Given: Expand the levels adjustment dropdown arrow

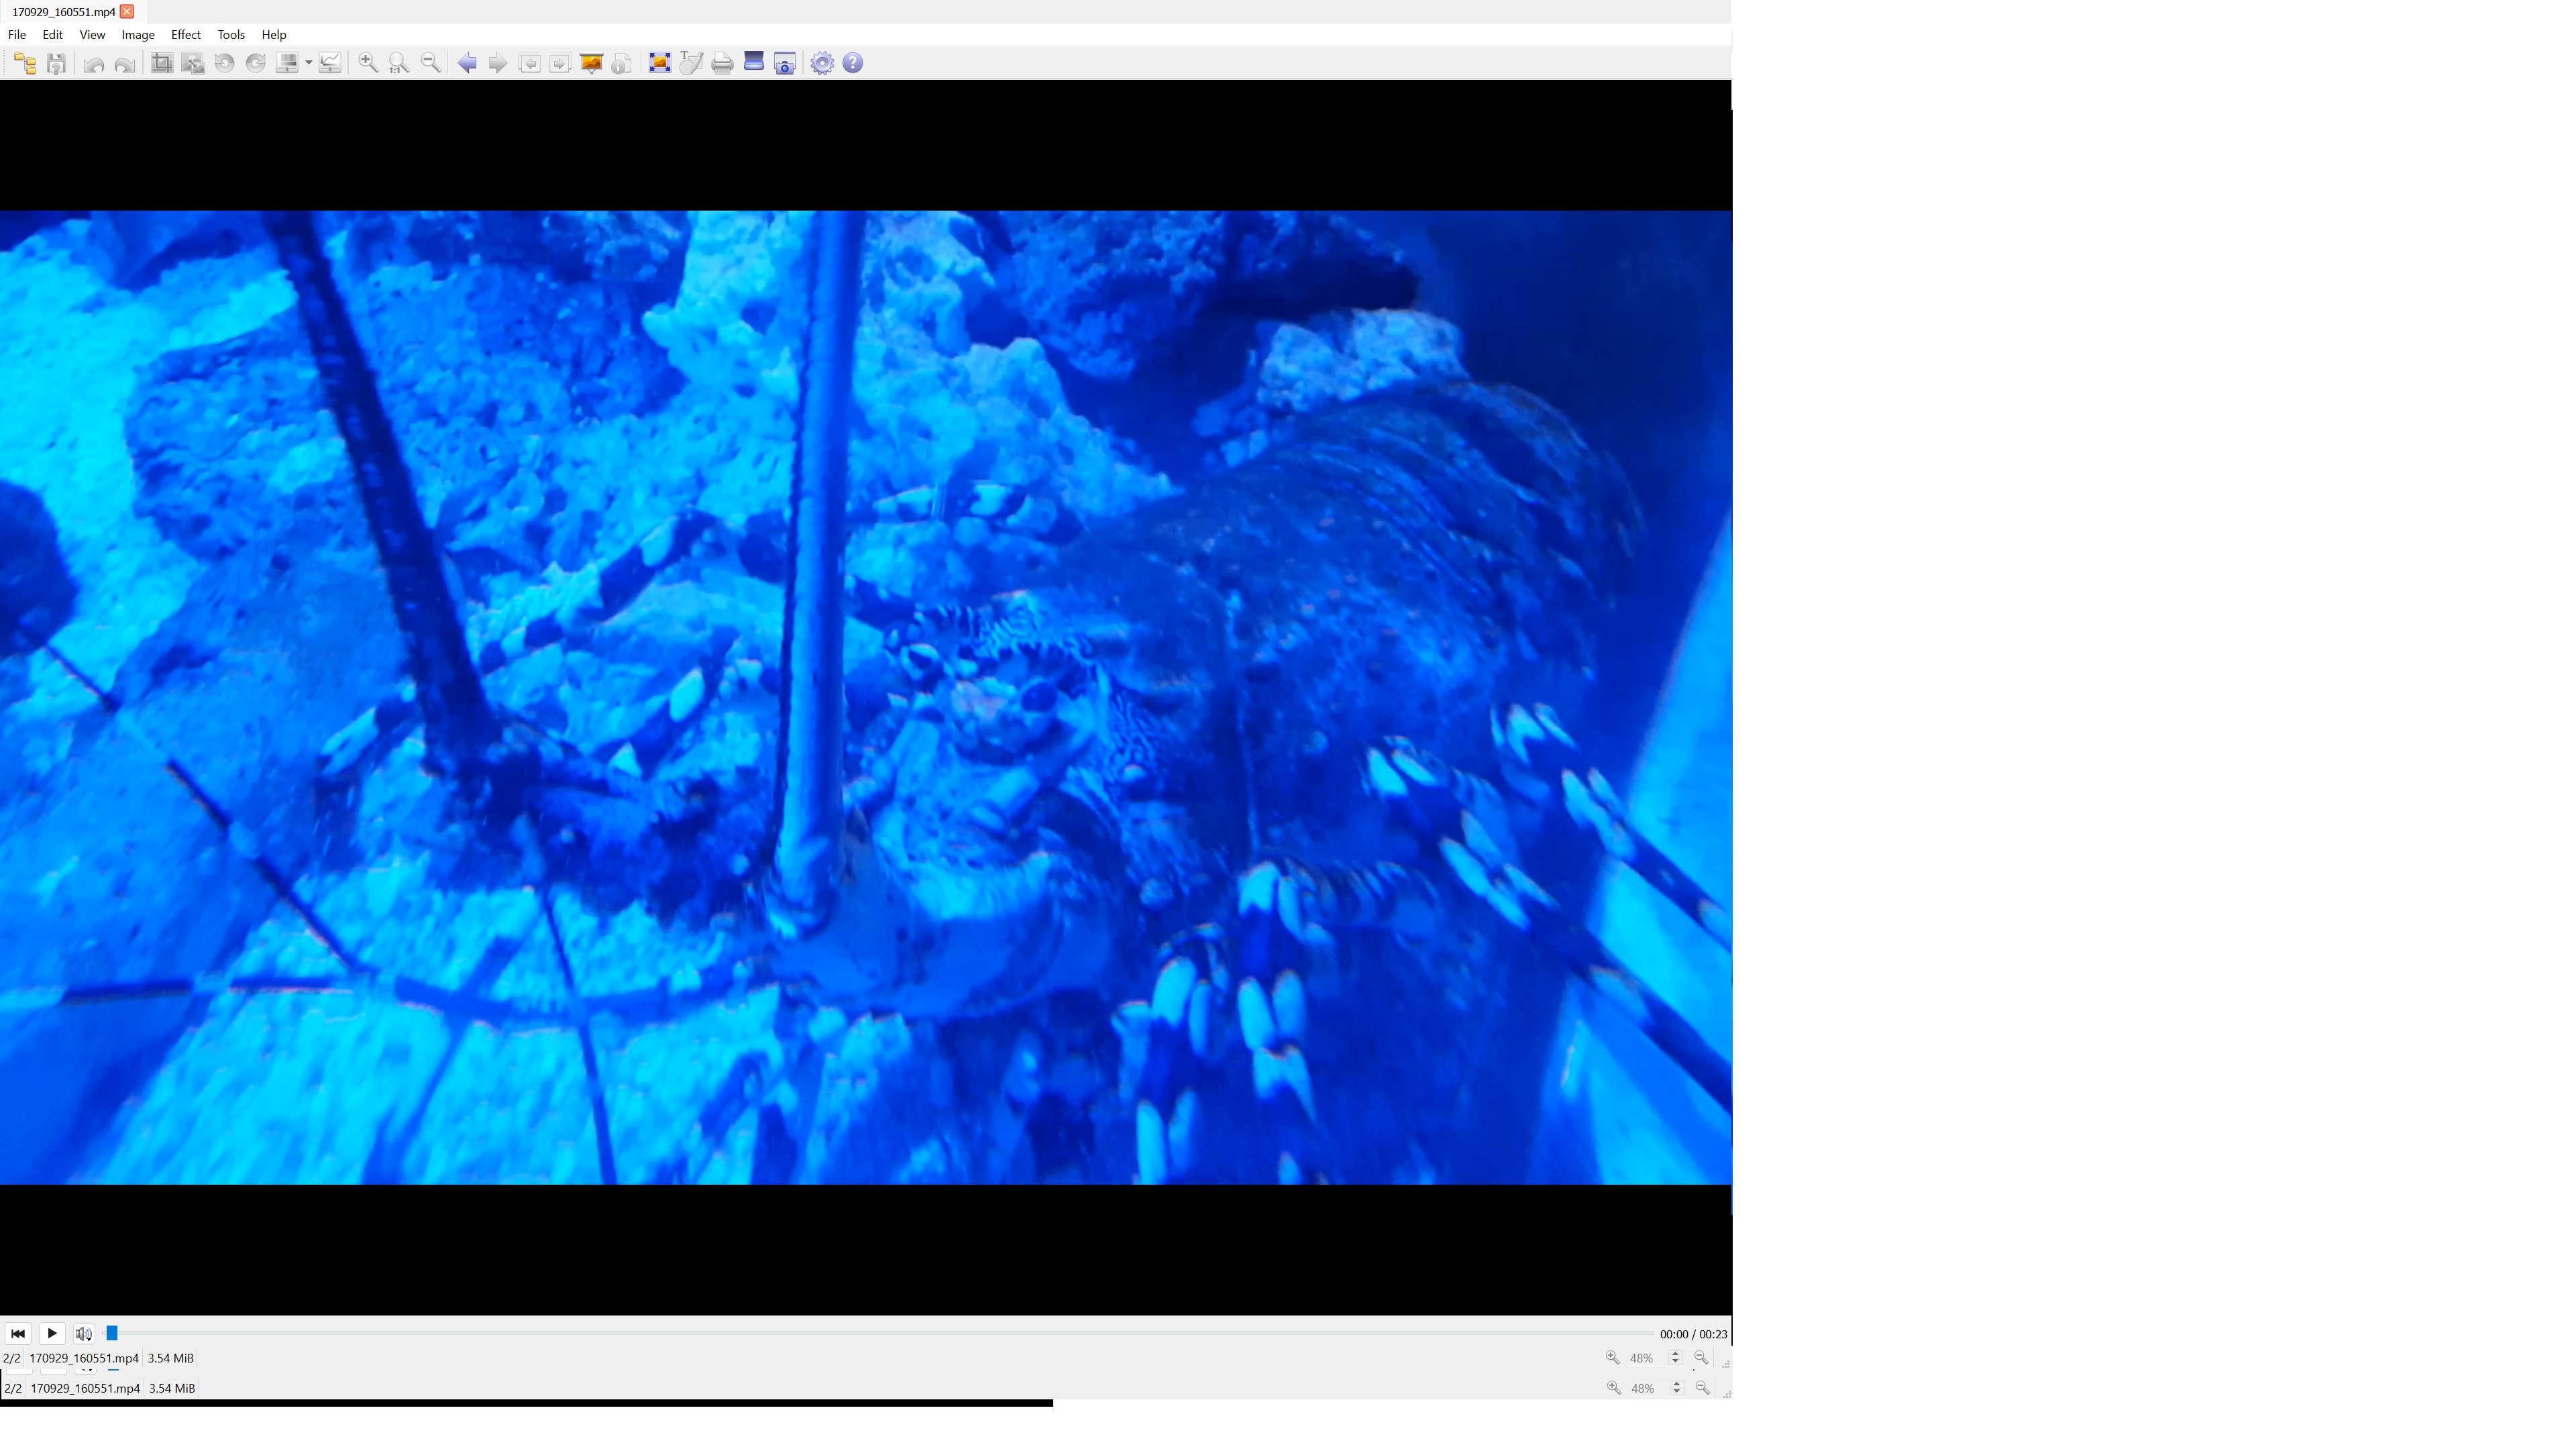Looking at the screenshot, I should pyautogui.click(x=309, y=64).
